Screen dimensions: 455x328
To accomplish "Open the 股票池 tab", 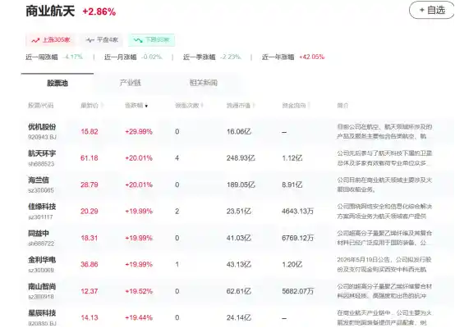I will coord(57,83).
